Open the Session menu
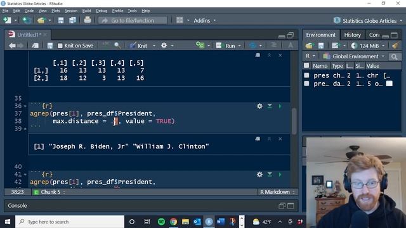The width and height of the screenshot is (406, 228). [x=71, y=11]
